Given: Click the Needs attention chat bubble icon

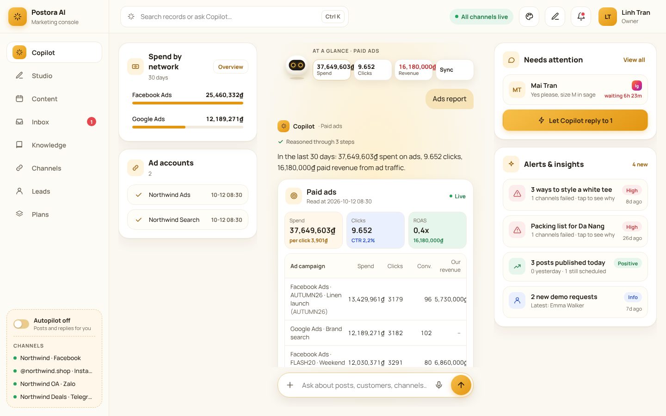Looking at the screenshot, I should click(511, 60).
